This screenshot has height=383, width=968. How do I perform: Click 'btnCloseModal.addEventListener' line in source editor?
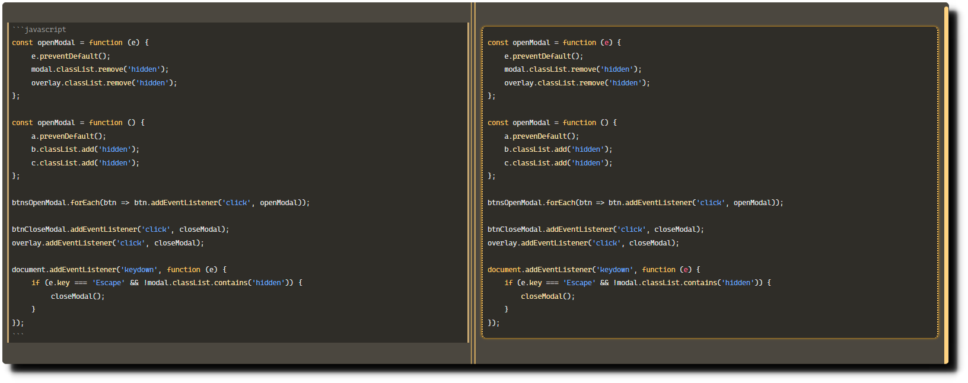tap(120, 229)
